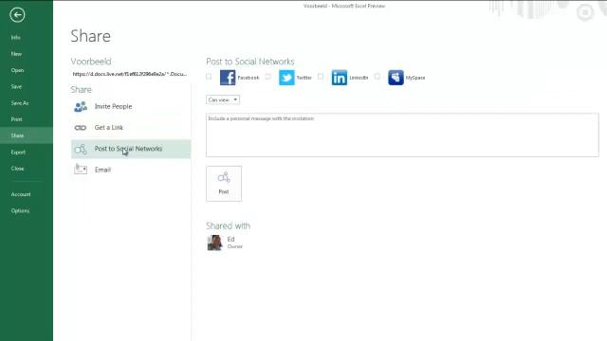Viewport: 607px width, 341px height.
Task: Click into the personal message text box
Action: click(402, 135)
